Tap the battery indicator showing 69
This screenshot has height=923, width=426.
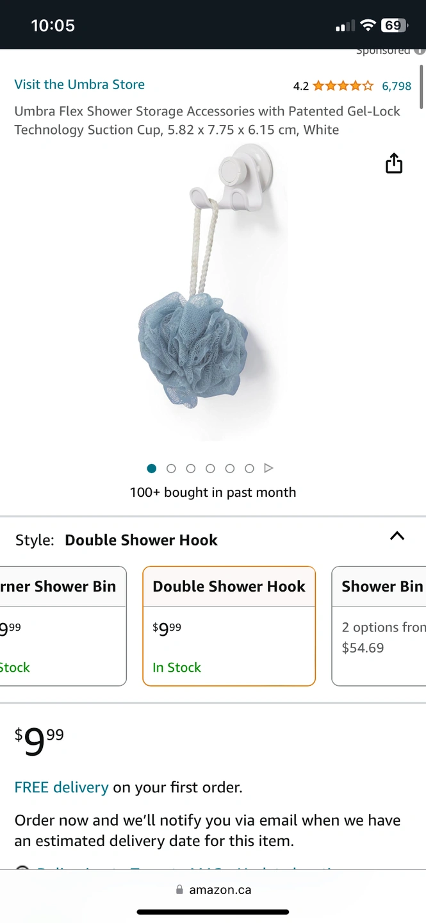point(394,26)
